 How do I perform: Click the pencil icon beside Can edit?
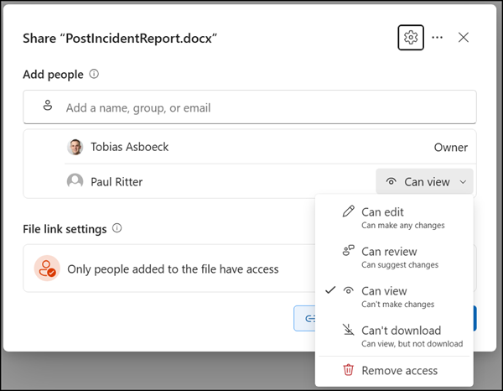tap(349, 211)
